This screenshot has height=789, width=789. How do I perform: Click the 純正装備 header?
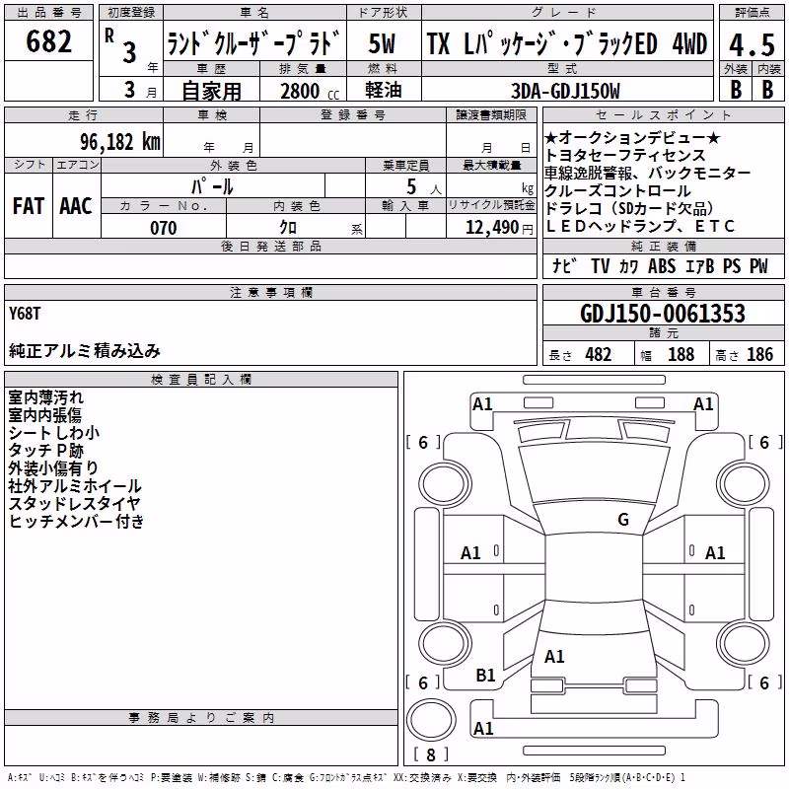coord(664,246)
